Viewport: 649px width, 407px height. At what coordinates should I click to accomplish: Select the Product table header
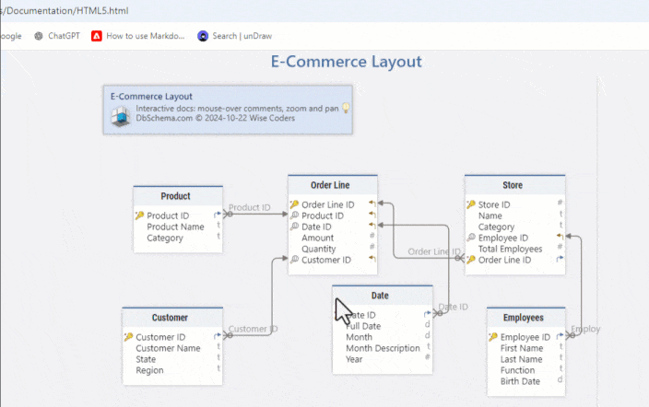pyautogui.click(x=178, y=196)
